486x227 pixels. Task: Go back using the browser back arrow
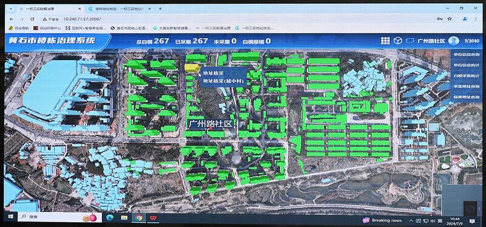click(12, 19)
